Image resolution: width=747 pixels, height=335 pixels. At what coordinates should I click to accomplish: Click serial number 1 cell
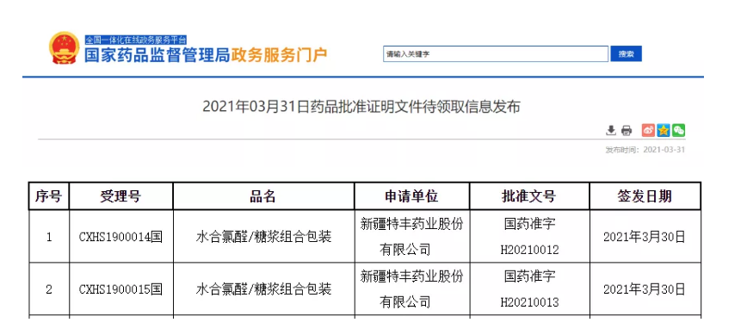pos(48,236)
